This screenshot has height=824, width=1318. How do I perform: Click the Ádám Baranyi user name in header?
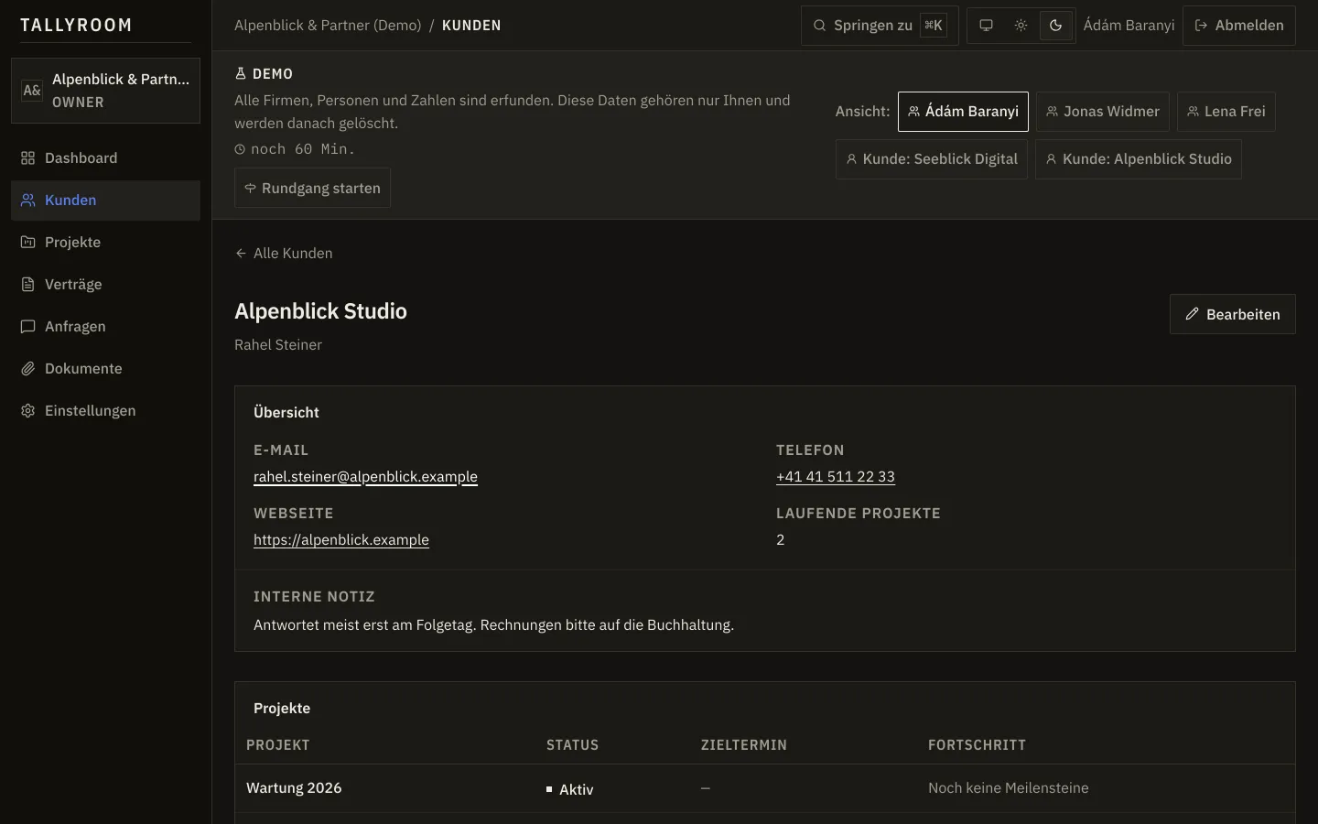[x=1129, y=26]
